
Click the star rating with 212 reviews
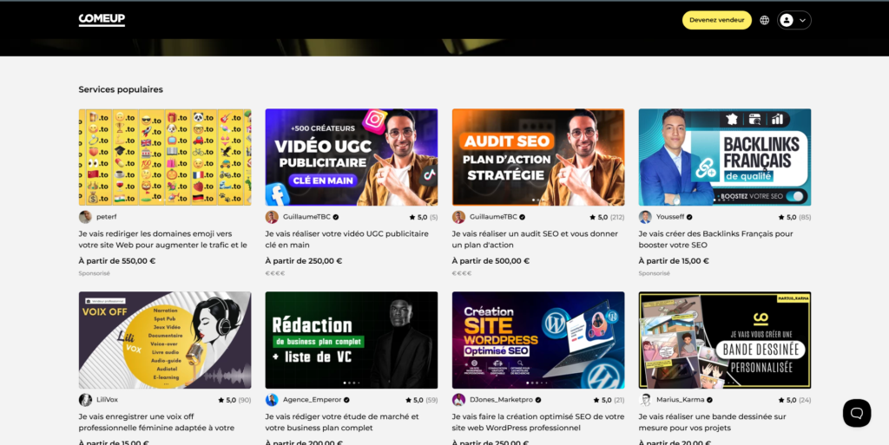click(x=607, y=217)
